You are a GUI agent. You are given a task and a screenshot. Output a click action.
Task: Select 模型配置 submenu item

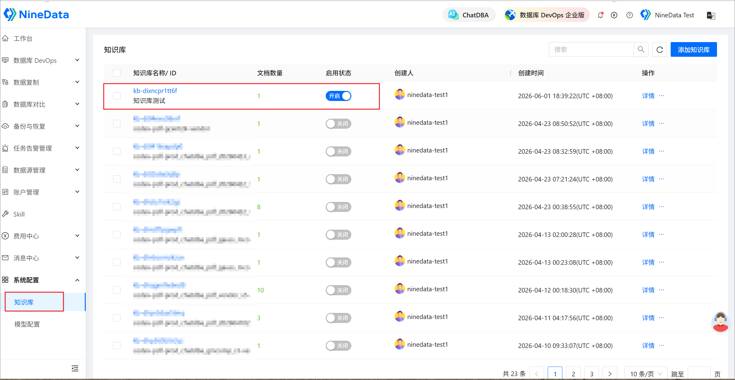point(43,324)
